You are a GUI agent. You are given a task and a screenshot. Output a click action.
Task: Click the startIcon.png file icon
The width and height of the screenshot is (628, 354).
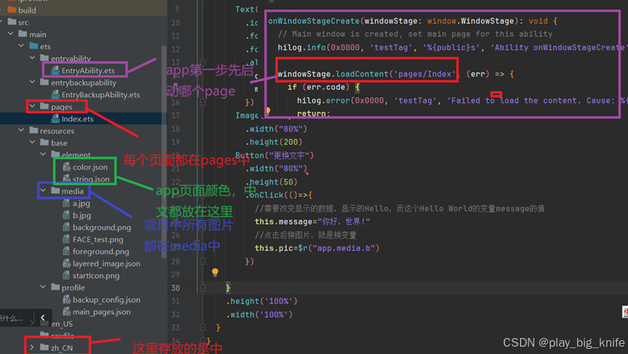pyautogui.click(x=67, y=276)
